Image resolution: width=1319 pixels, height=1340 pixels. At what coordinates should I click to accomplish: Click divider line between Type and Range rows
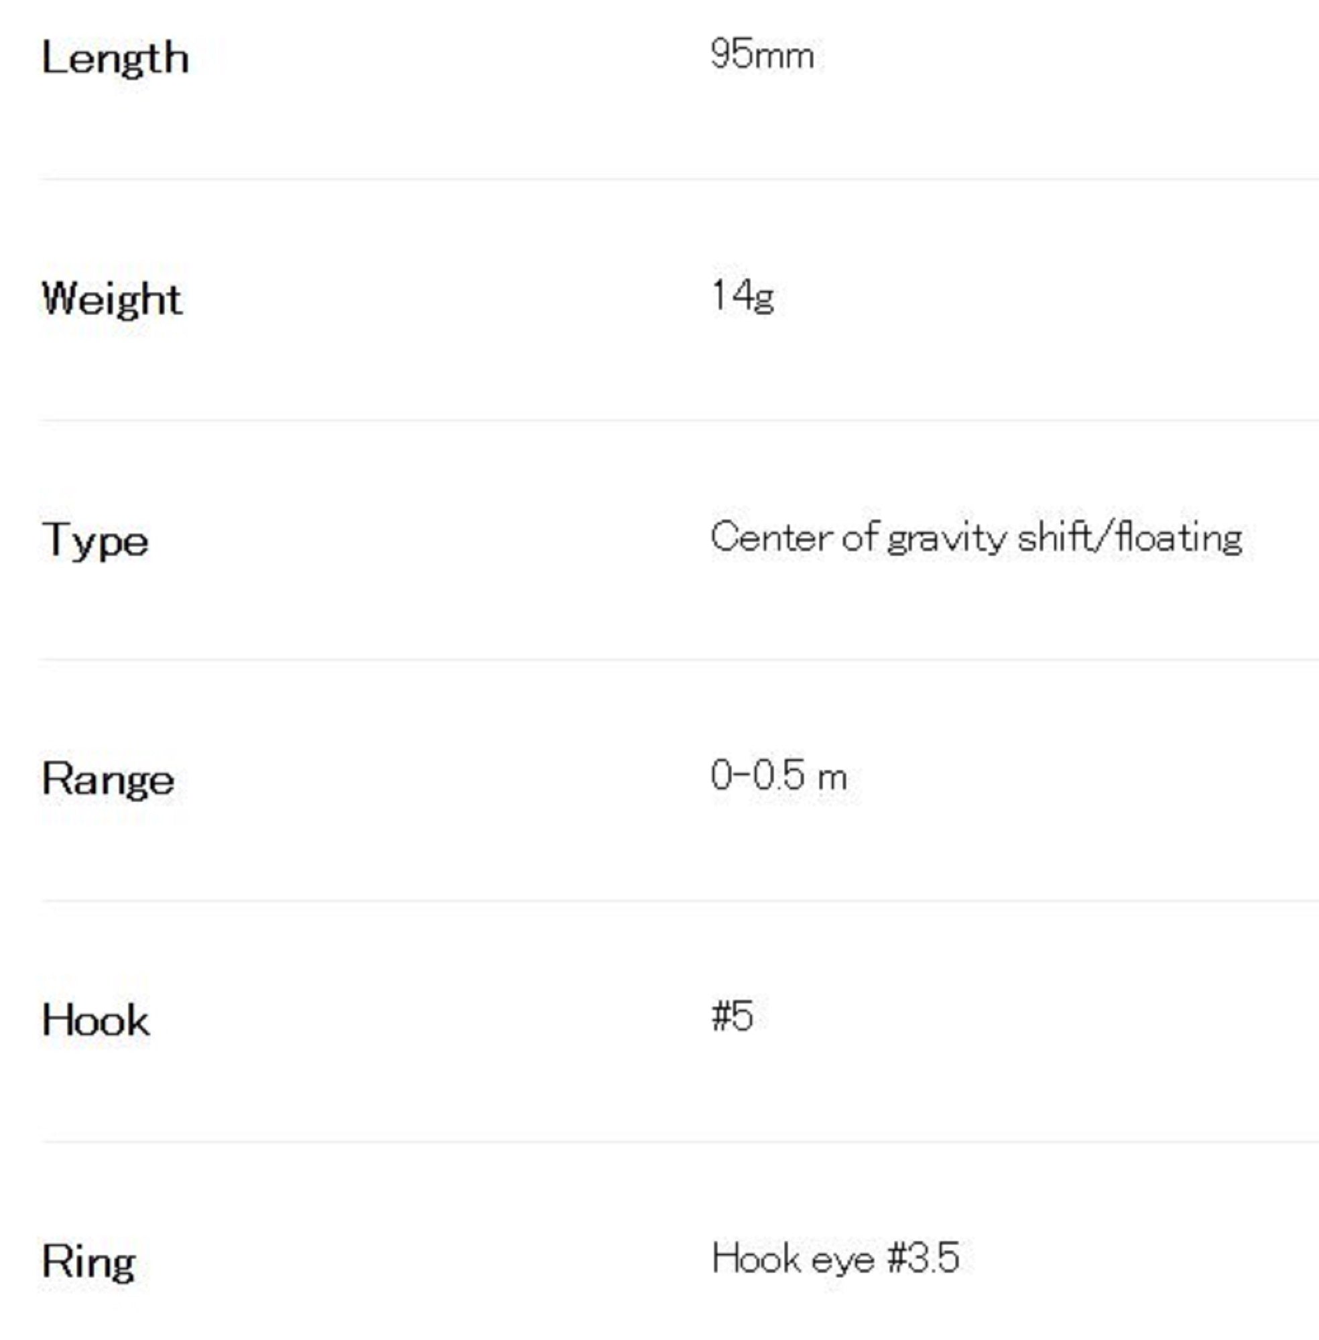(x=679, y=660)
